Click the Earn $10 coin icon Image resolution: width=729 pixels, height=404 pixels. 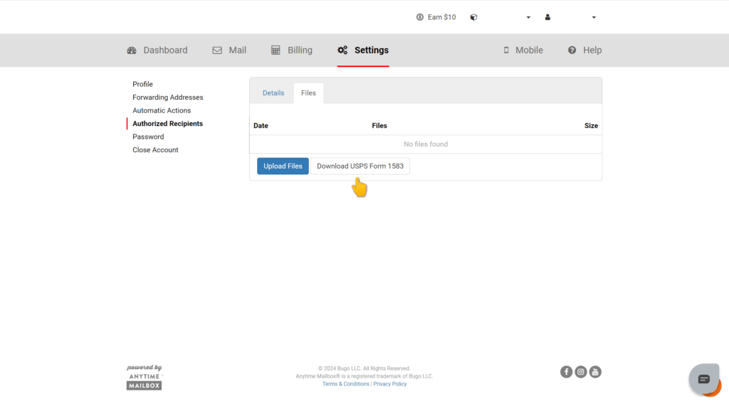[x=420, y=17]
